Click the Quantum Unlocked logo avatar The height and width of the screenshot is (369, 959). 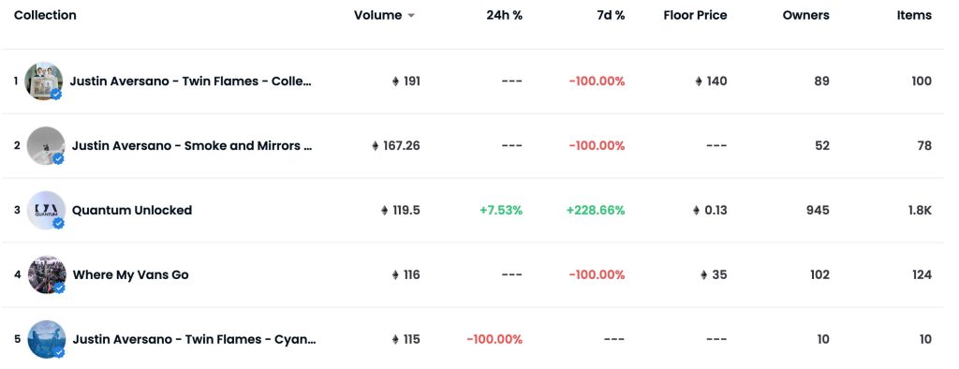tap(46, 210)
